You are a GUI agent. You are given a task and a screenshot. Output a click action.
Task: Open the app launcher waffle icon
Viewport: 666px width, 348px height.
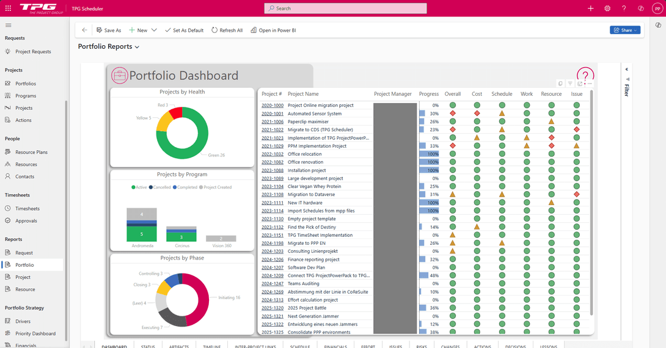8,8
